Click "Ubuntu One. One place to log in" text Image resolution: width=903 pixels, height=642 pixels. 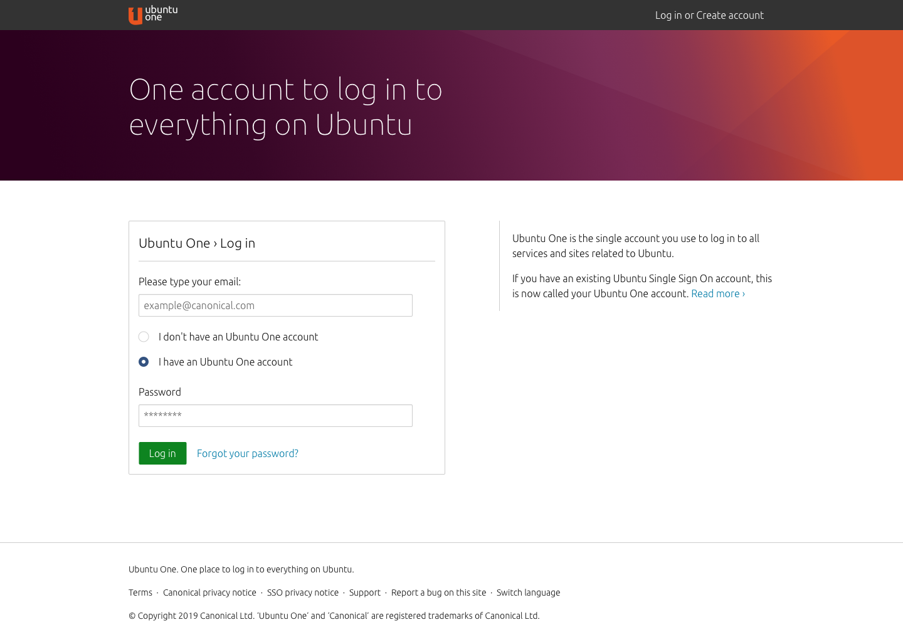(241, 569)
